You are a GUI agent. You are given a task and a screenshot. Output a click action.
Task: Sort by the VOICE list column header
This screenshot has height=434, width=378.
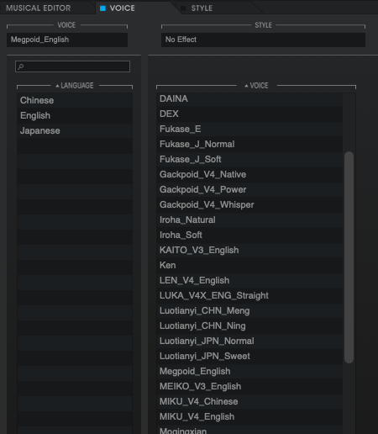pyautogui.click(x=256, y=86)
